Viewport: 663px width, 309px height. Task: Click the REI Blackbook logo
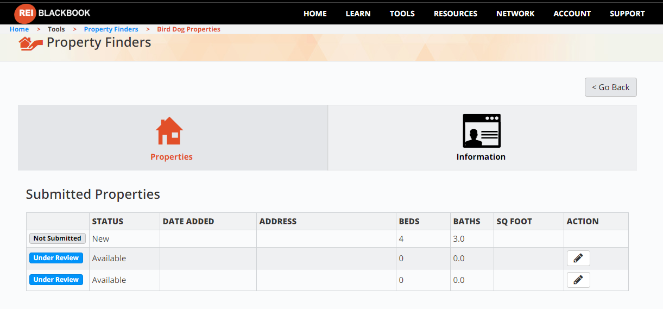tap(52, 12)
